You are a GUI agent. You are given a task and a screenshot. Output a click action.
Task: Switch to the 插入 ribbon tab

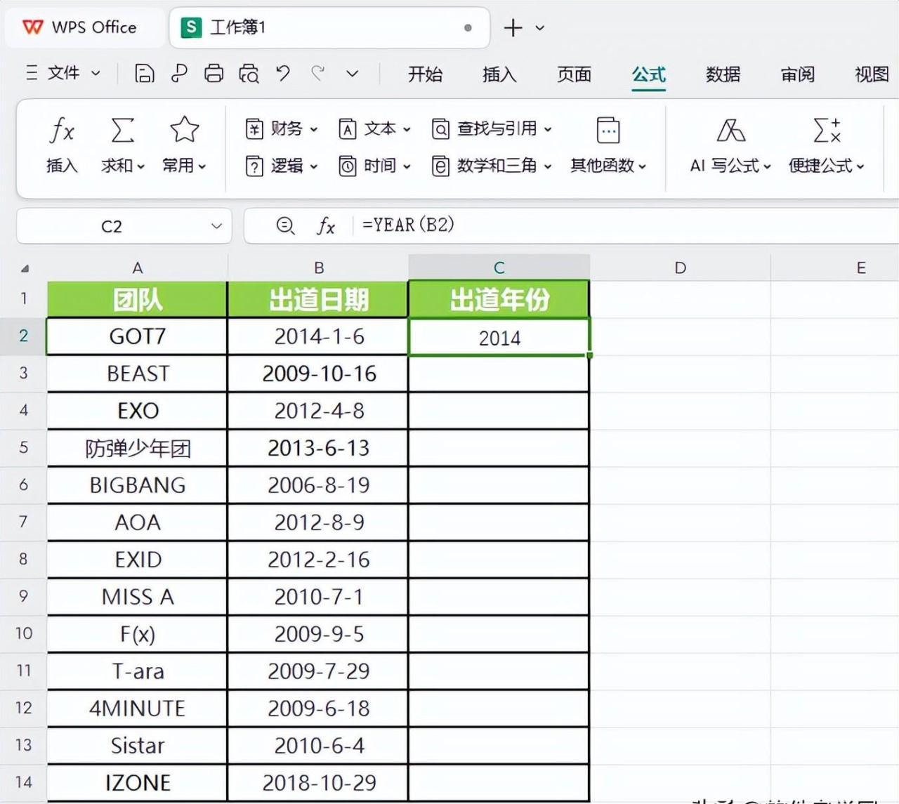tap(499, 74)
